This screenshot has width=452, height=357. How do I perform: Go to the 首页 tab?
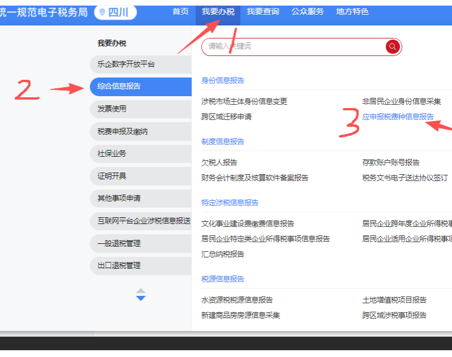(181, 11)
